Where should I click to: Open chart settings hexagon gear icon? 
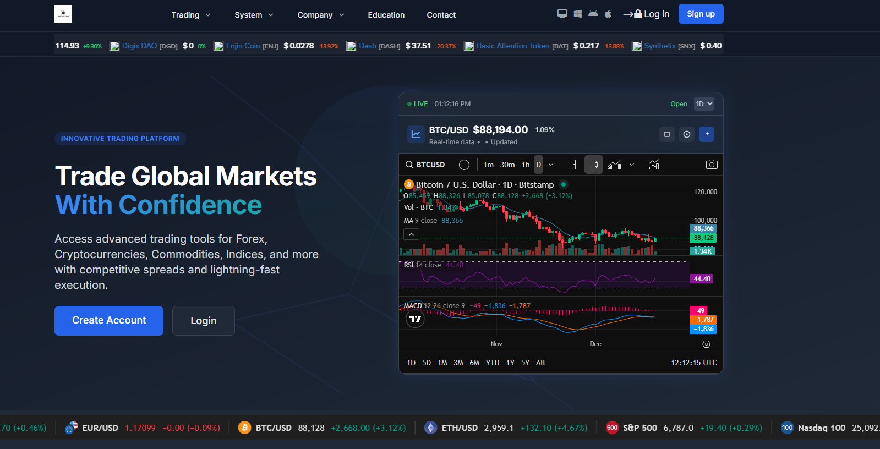tap(706, 344)
